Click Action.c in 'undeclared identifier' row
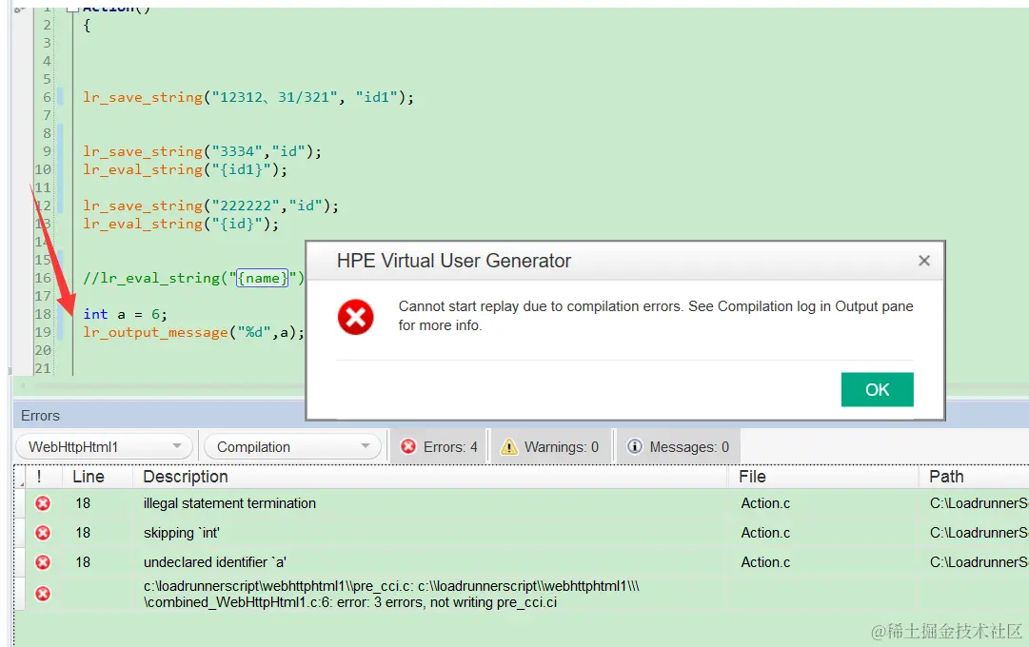This screenshot has height=647, width=1029. [x=765, y=562]
